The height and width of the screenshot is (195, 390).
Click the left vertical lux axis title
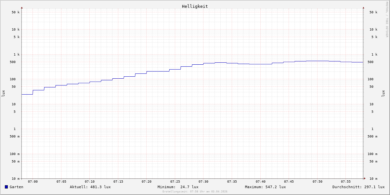pos(3,93)
